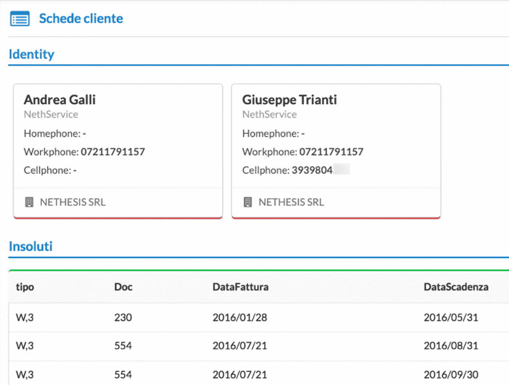This screenshot has height=385, width=509.
Task: Click NethService under Giuseppe Trianti
Action: [x=269, y=114]
